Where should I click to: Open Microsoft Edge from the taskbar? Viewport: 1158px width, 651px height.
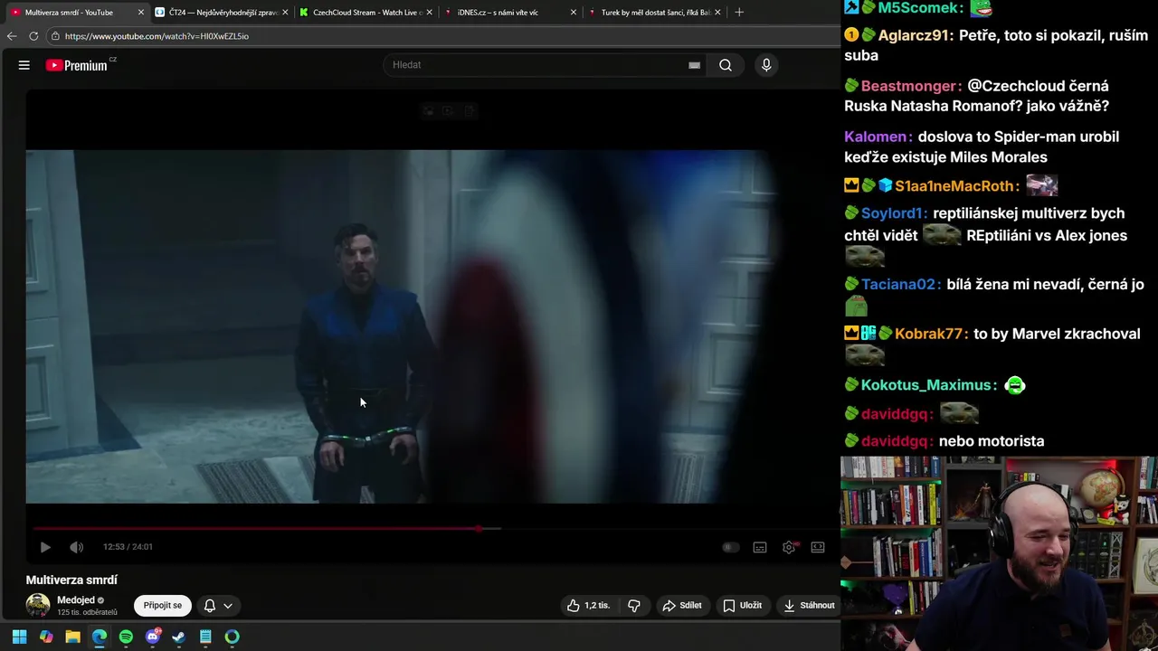point(100,637)
